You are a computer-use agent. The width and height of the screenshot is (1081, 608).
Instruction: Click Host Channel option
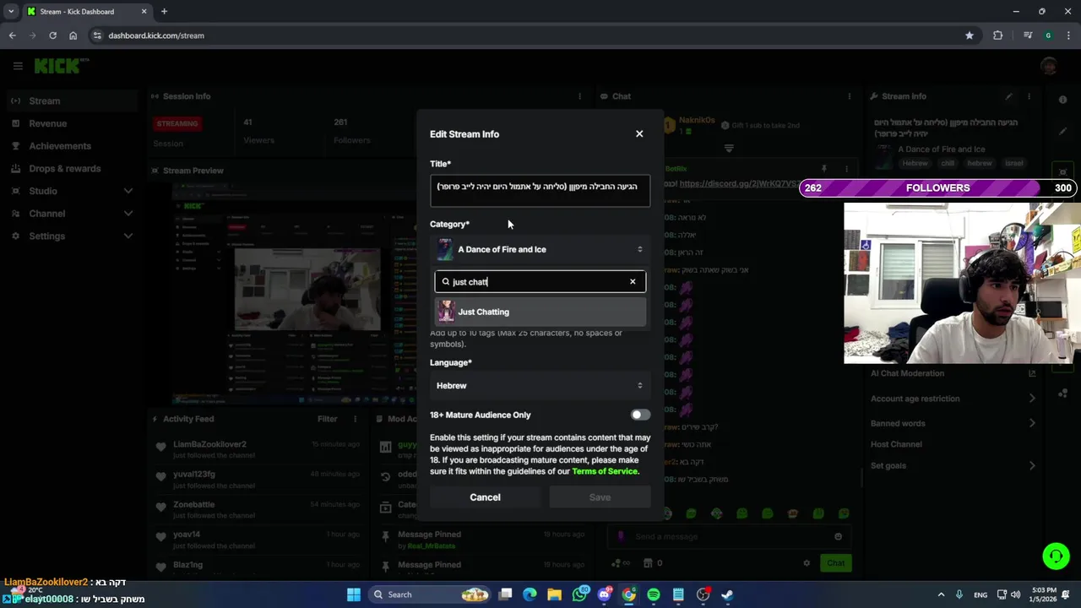896,444
